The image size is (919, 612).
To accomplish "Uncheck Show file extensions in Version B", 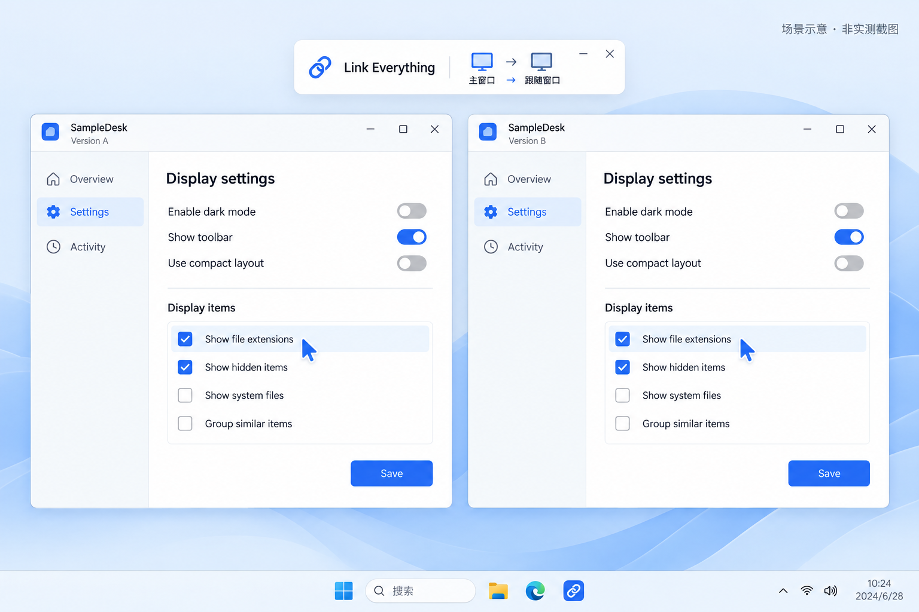I will tap(623, 339).
